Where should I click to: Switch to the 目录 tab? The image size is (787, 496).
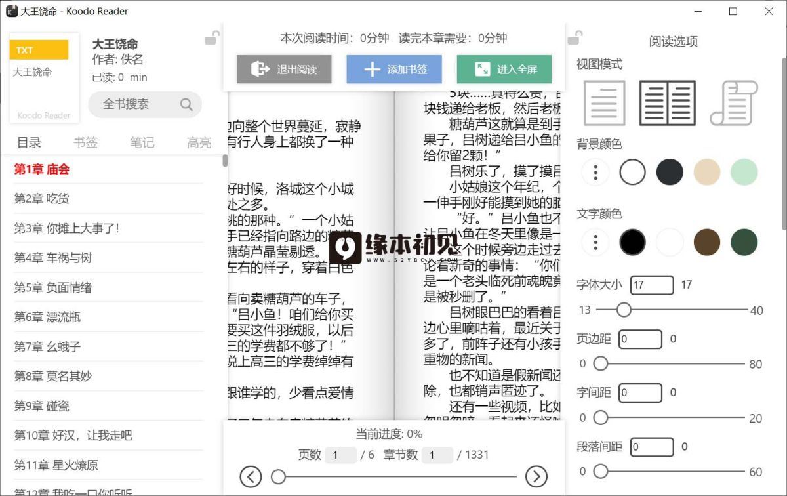29,142
